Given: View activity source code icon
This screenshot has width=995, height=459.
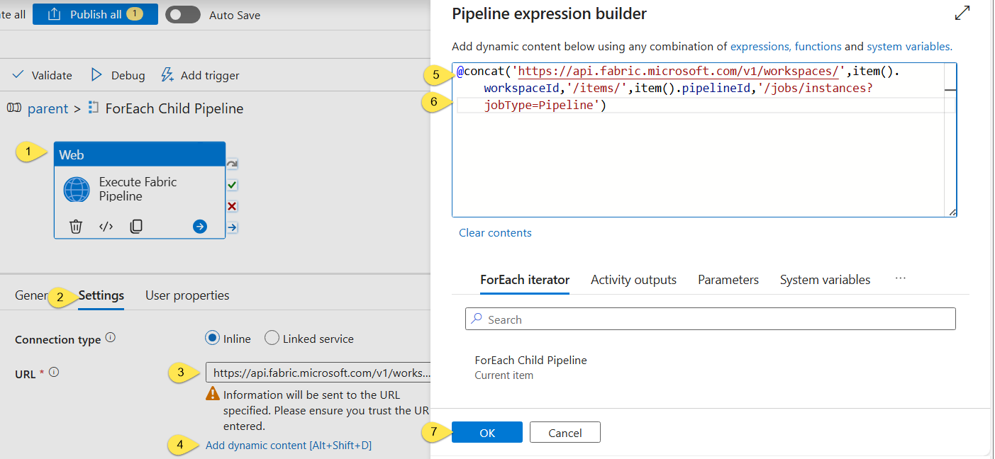Looking at the screenshot, I should click(106, 227).
